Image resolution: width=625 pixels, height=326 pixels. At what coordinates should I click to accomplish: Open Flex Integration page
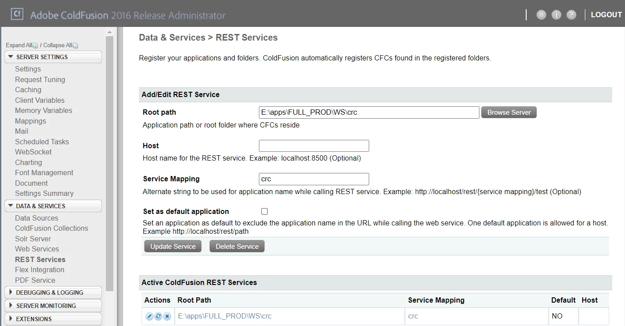[x=40, y=270]
